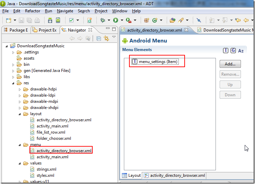
Task: Click the Search flashlight icon
Action: click(181, 20)
